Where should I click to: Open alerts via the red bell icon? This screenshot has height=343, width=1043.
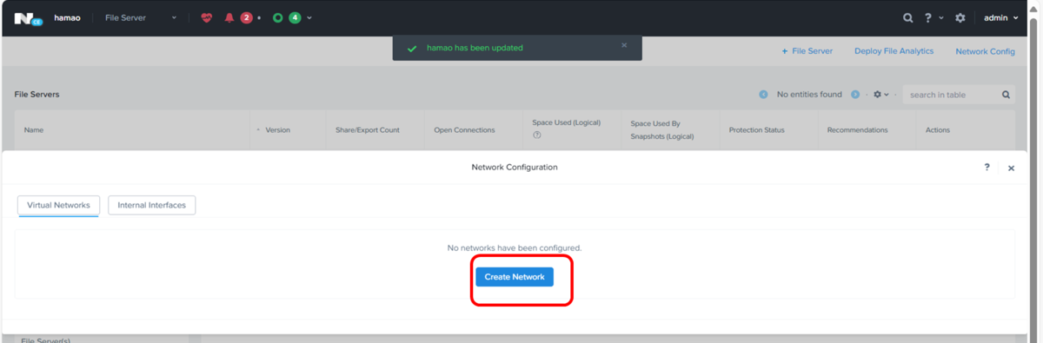point(229,17)
